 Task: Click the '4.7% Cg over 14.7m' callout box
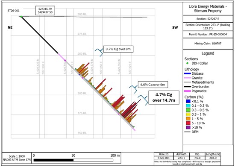164,97
